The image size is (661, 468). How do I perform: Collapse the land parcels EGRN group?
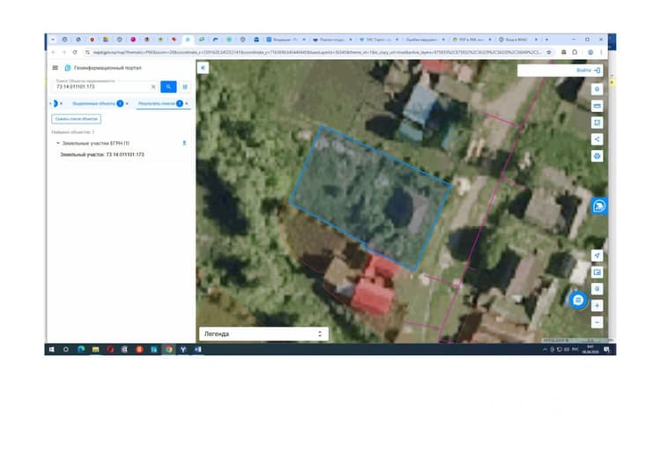click(58, 144)
